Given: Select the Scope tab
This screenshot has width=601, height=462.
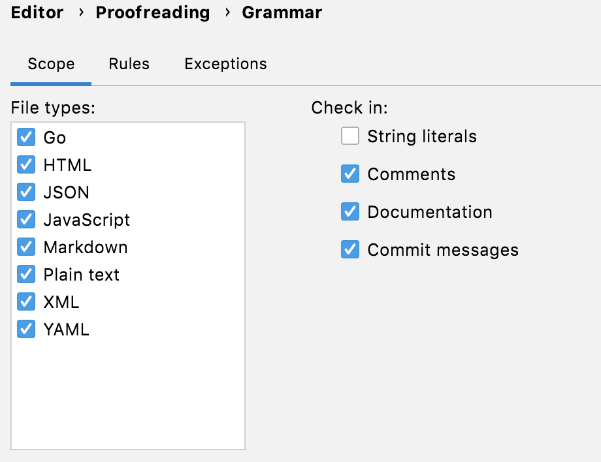Looking at the screenshot, I should (x=51, y=64).
